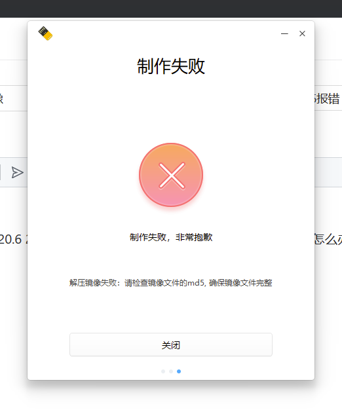Close the boot maker window with X
The height and width of the screenshot is (414, 342).
[302, 33]
